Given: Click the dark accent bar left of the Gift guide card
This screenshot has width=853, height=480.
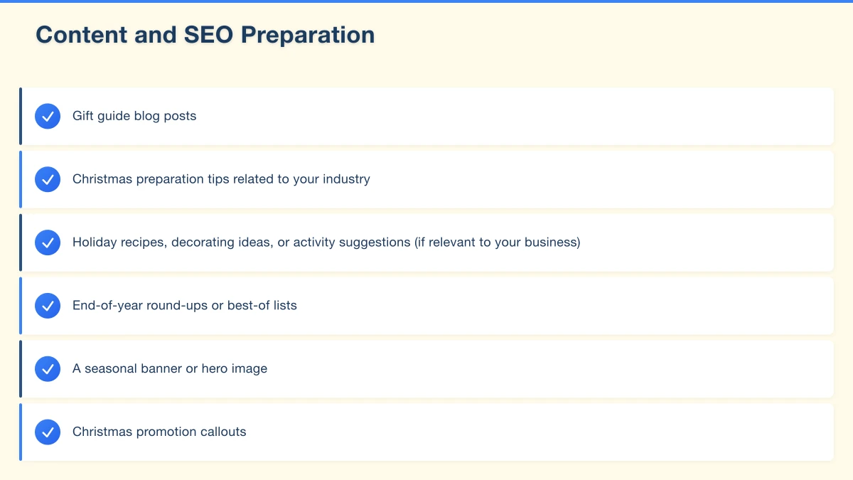Looking at the screenshot, I should click(x=21, y=116).
